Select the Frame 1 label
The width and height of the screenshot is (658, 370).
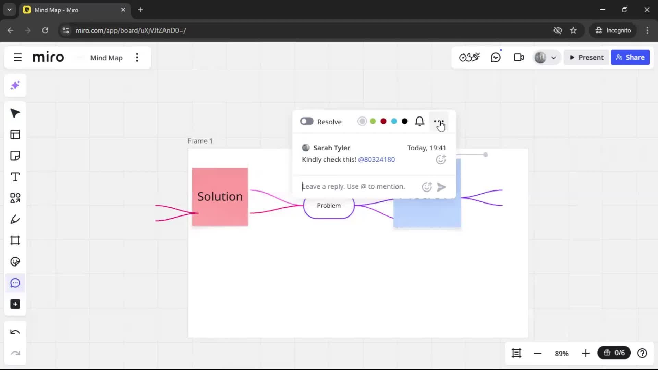(200, 141)
